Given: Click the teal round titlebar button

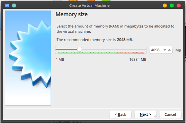Looking at the screenshot, I should pos(14,5).
